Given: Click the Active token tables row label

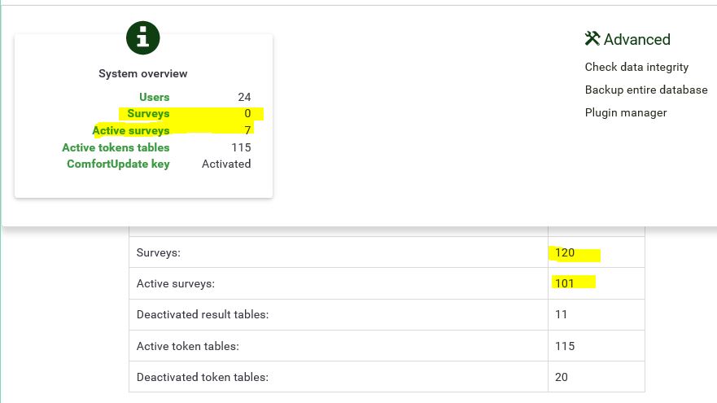Looking at the screenshot, I should (188, 346).
